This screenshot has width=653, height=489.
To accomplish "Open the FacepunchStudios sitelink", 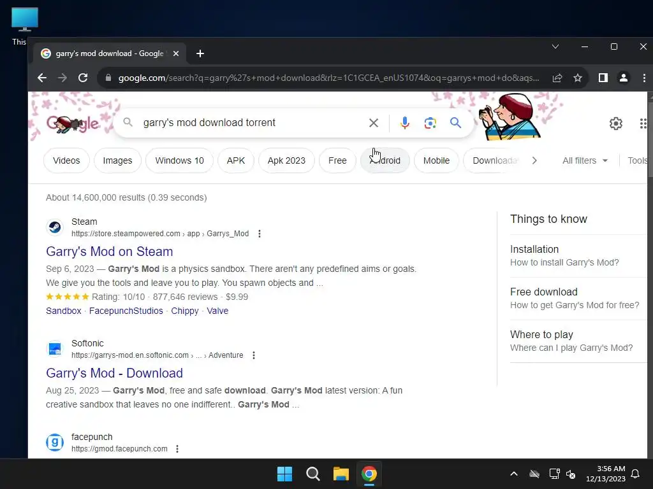I will point(126,311).
